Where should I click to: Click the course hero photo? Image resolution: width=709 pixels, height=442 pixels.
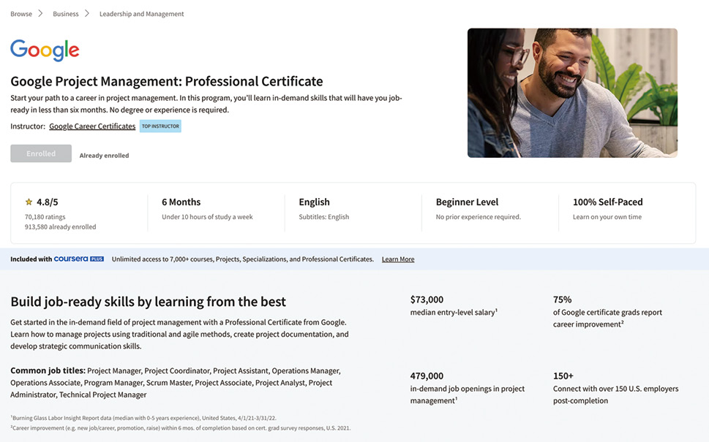[572, 93]
